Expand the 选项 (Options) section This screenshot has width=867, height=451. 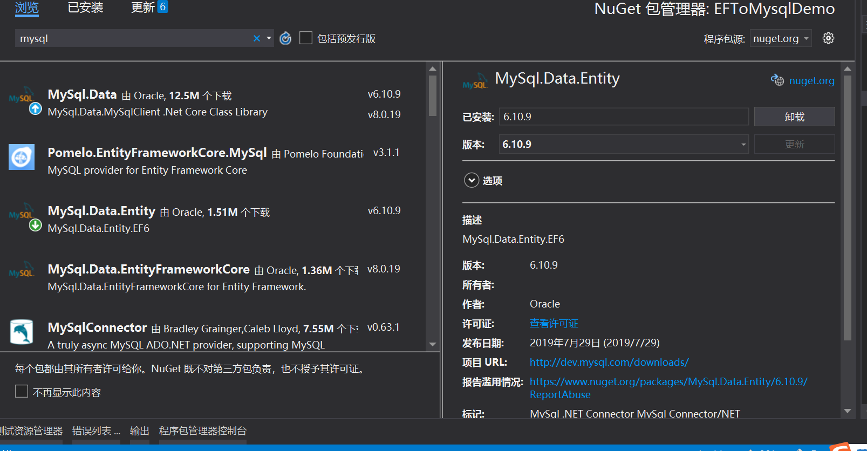472,180
